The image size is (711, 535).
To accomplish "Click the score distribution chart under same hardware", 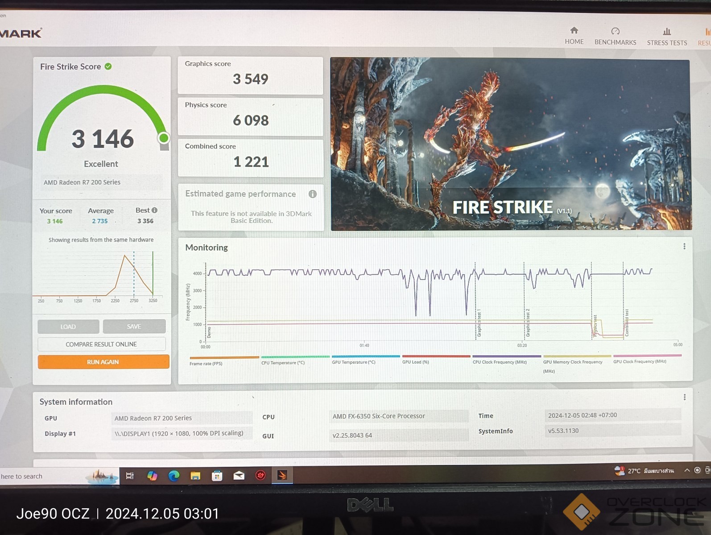I will [x=97, y=277].
